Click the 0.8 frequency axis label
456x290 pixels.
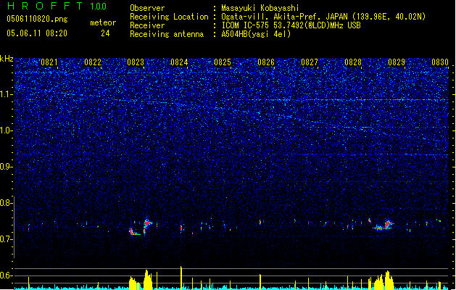(x=7, y=203)
